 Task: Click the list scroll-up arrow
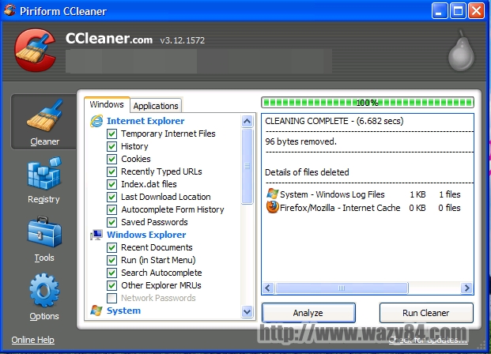pyautogui.click(x=247, y=121)
